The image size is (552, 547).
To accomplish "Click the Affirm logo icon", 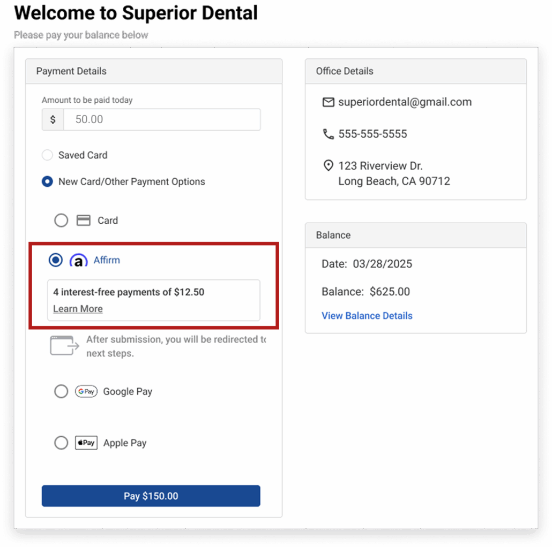I will point(78,261).
